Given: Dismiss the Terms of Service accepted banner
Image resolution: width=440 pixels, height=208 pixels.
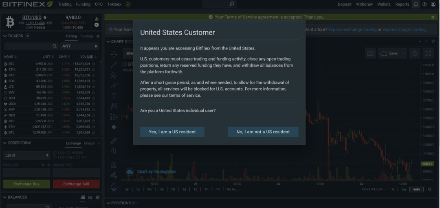Looking at the screenshot, I should coord(433,17).
